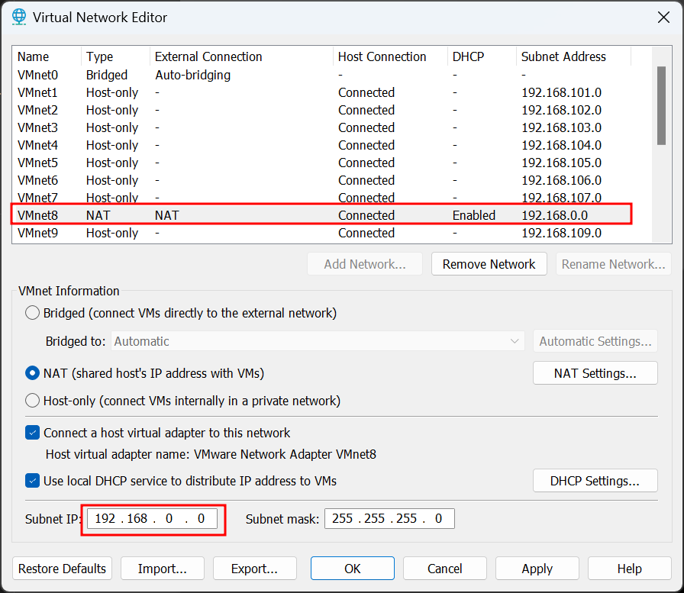Open NAT Settings

[x=595, y=373]
